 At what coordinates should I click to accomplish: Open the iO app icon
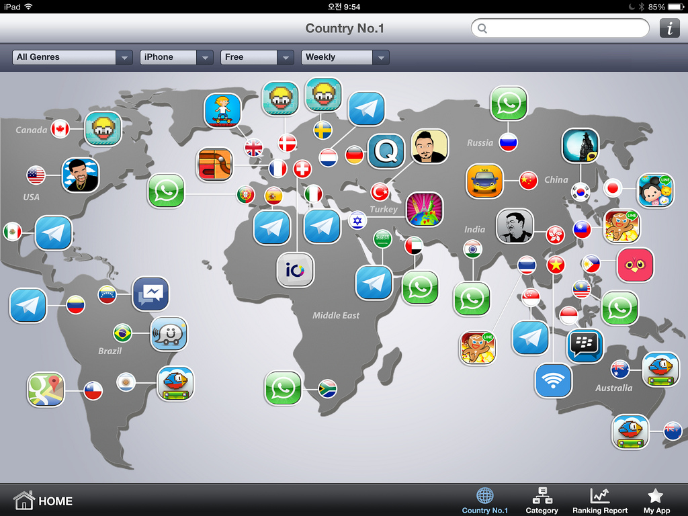(x=296, y=270)
